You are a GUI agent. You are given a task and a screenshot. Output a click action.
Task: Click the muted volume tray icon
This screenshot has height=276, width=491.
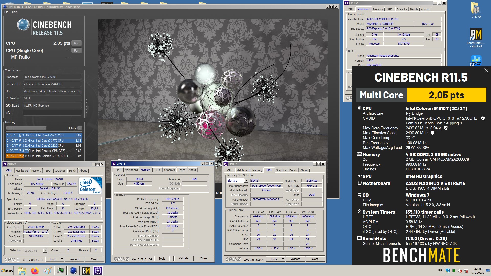coord(460,271)
